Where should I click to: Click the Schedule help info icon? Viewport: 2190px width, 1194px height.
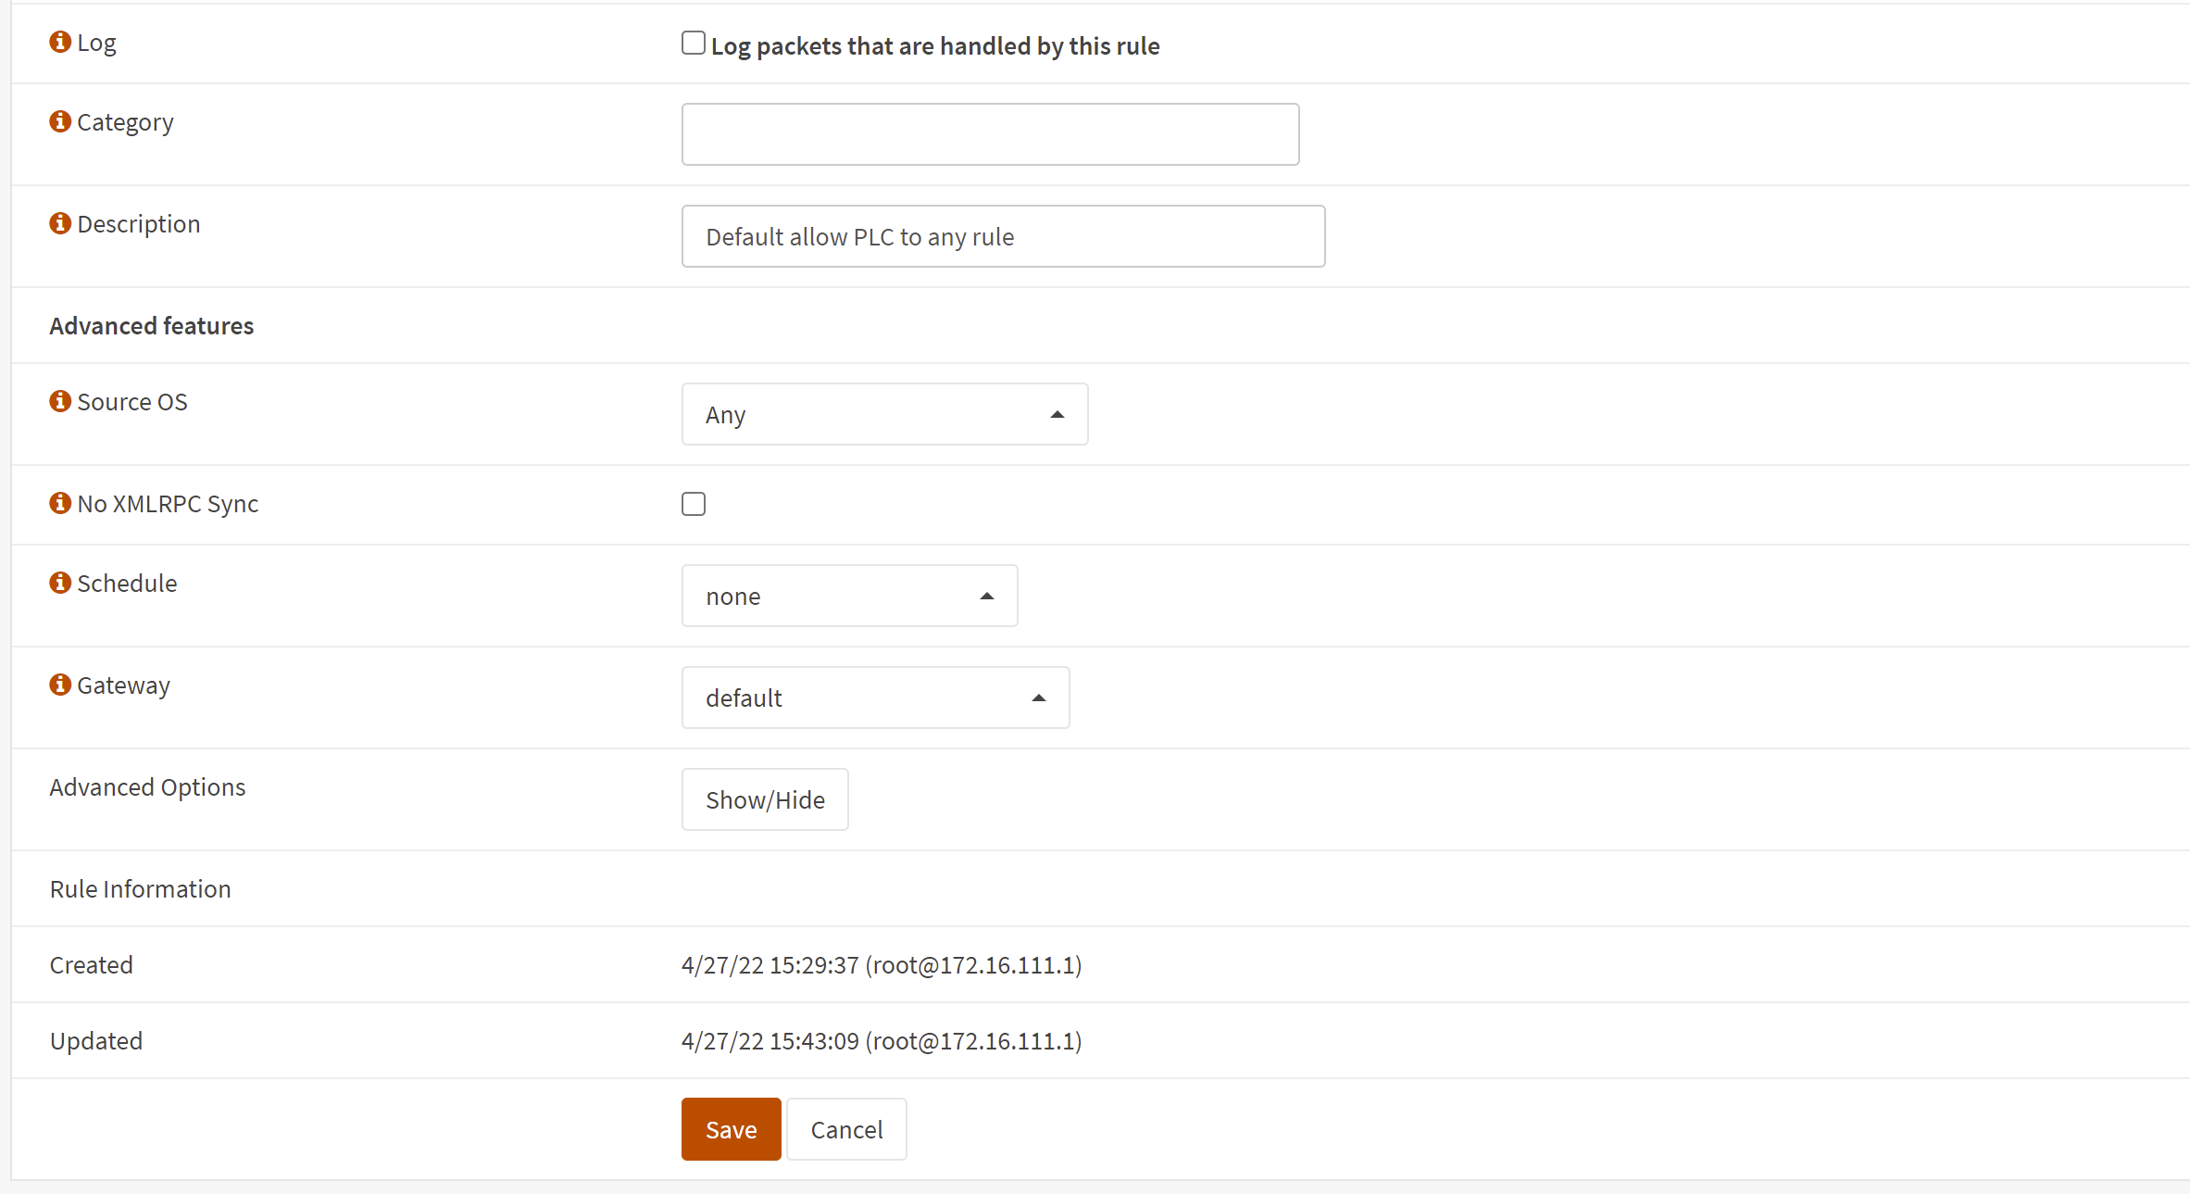60,583
